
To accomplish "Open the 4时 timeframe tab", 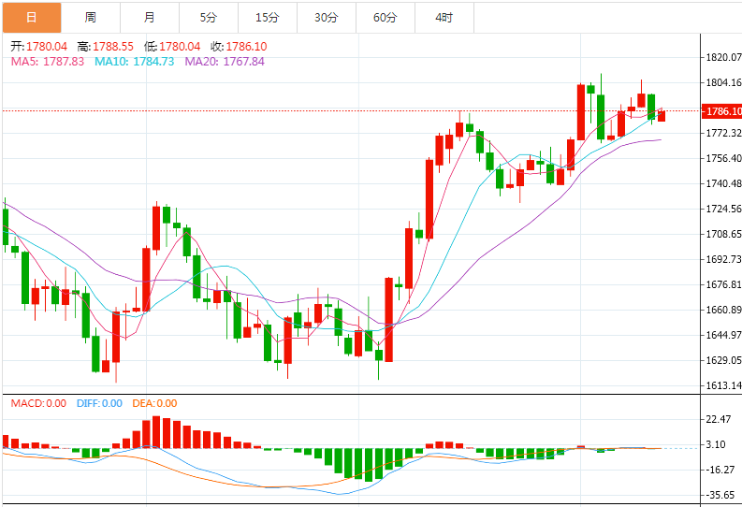I will coord(444,18).
